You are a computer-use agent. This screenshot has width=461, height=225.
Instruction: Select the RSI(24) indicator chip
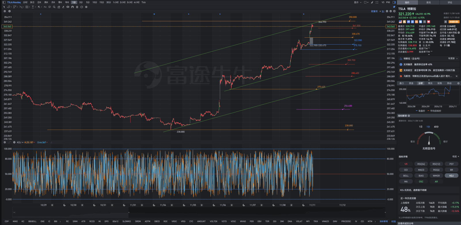click(x=421, y=164)
